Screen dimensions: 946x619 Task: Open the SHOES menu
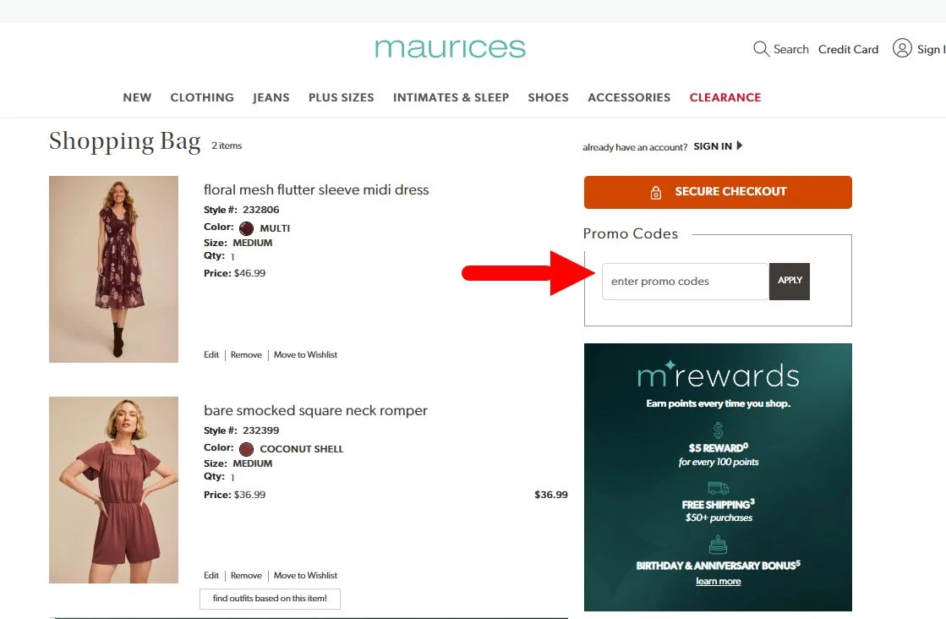[x=549, y=98]
